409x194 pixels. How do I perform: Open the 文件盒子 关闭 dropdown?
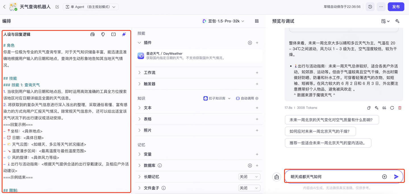click(x=249, y=188)
